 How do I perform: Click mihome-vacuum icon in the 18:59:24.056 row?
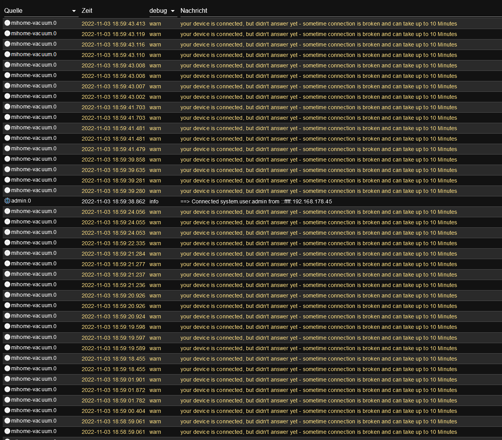coord(7,211)
